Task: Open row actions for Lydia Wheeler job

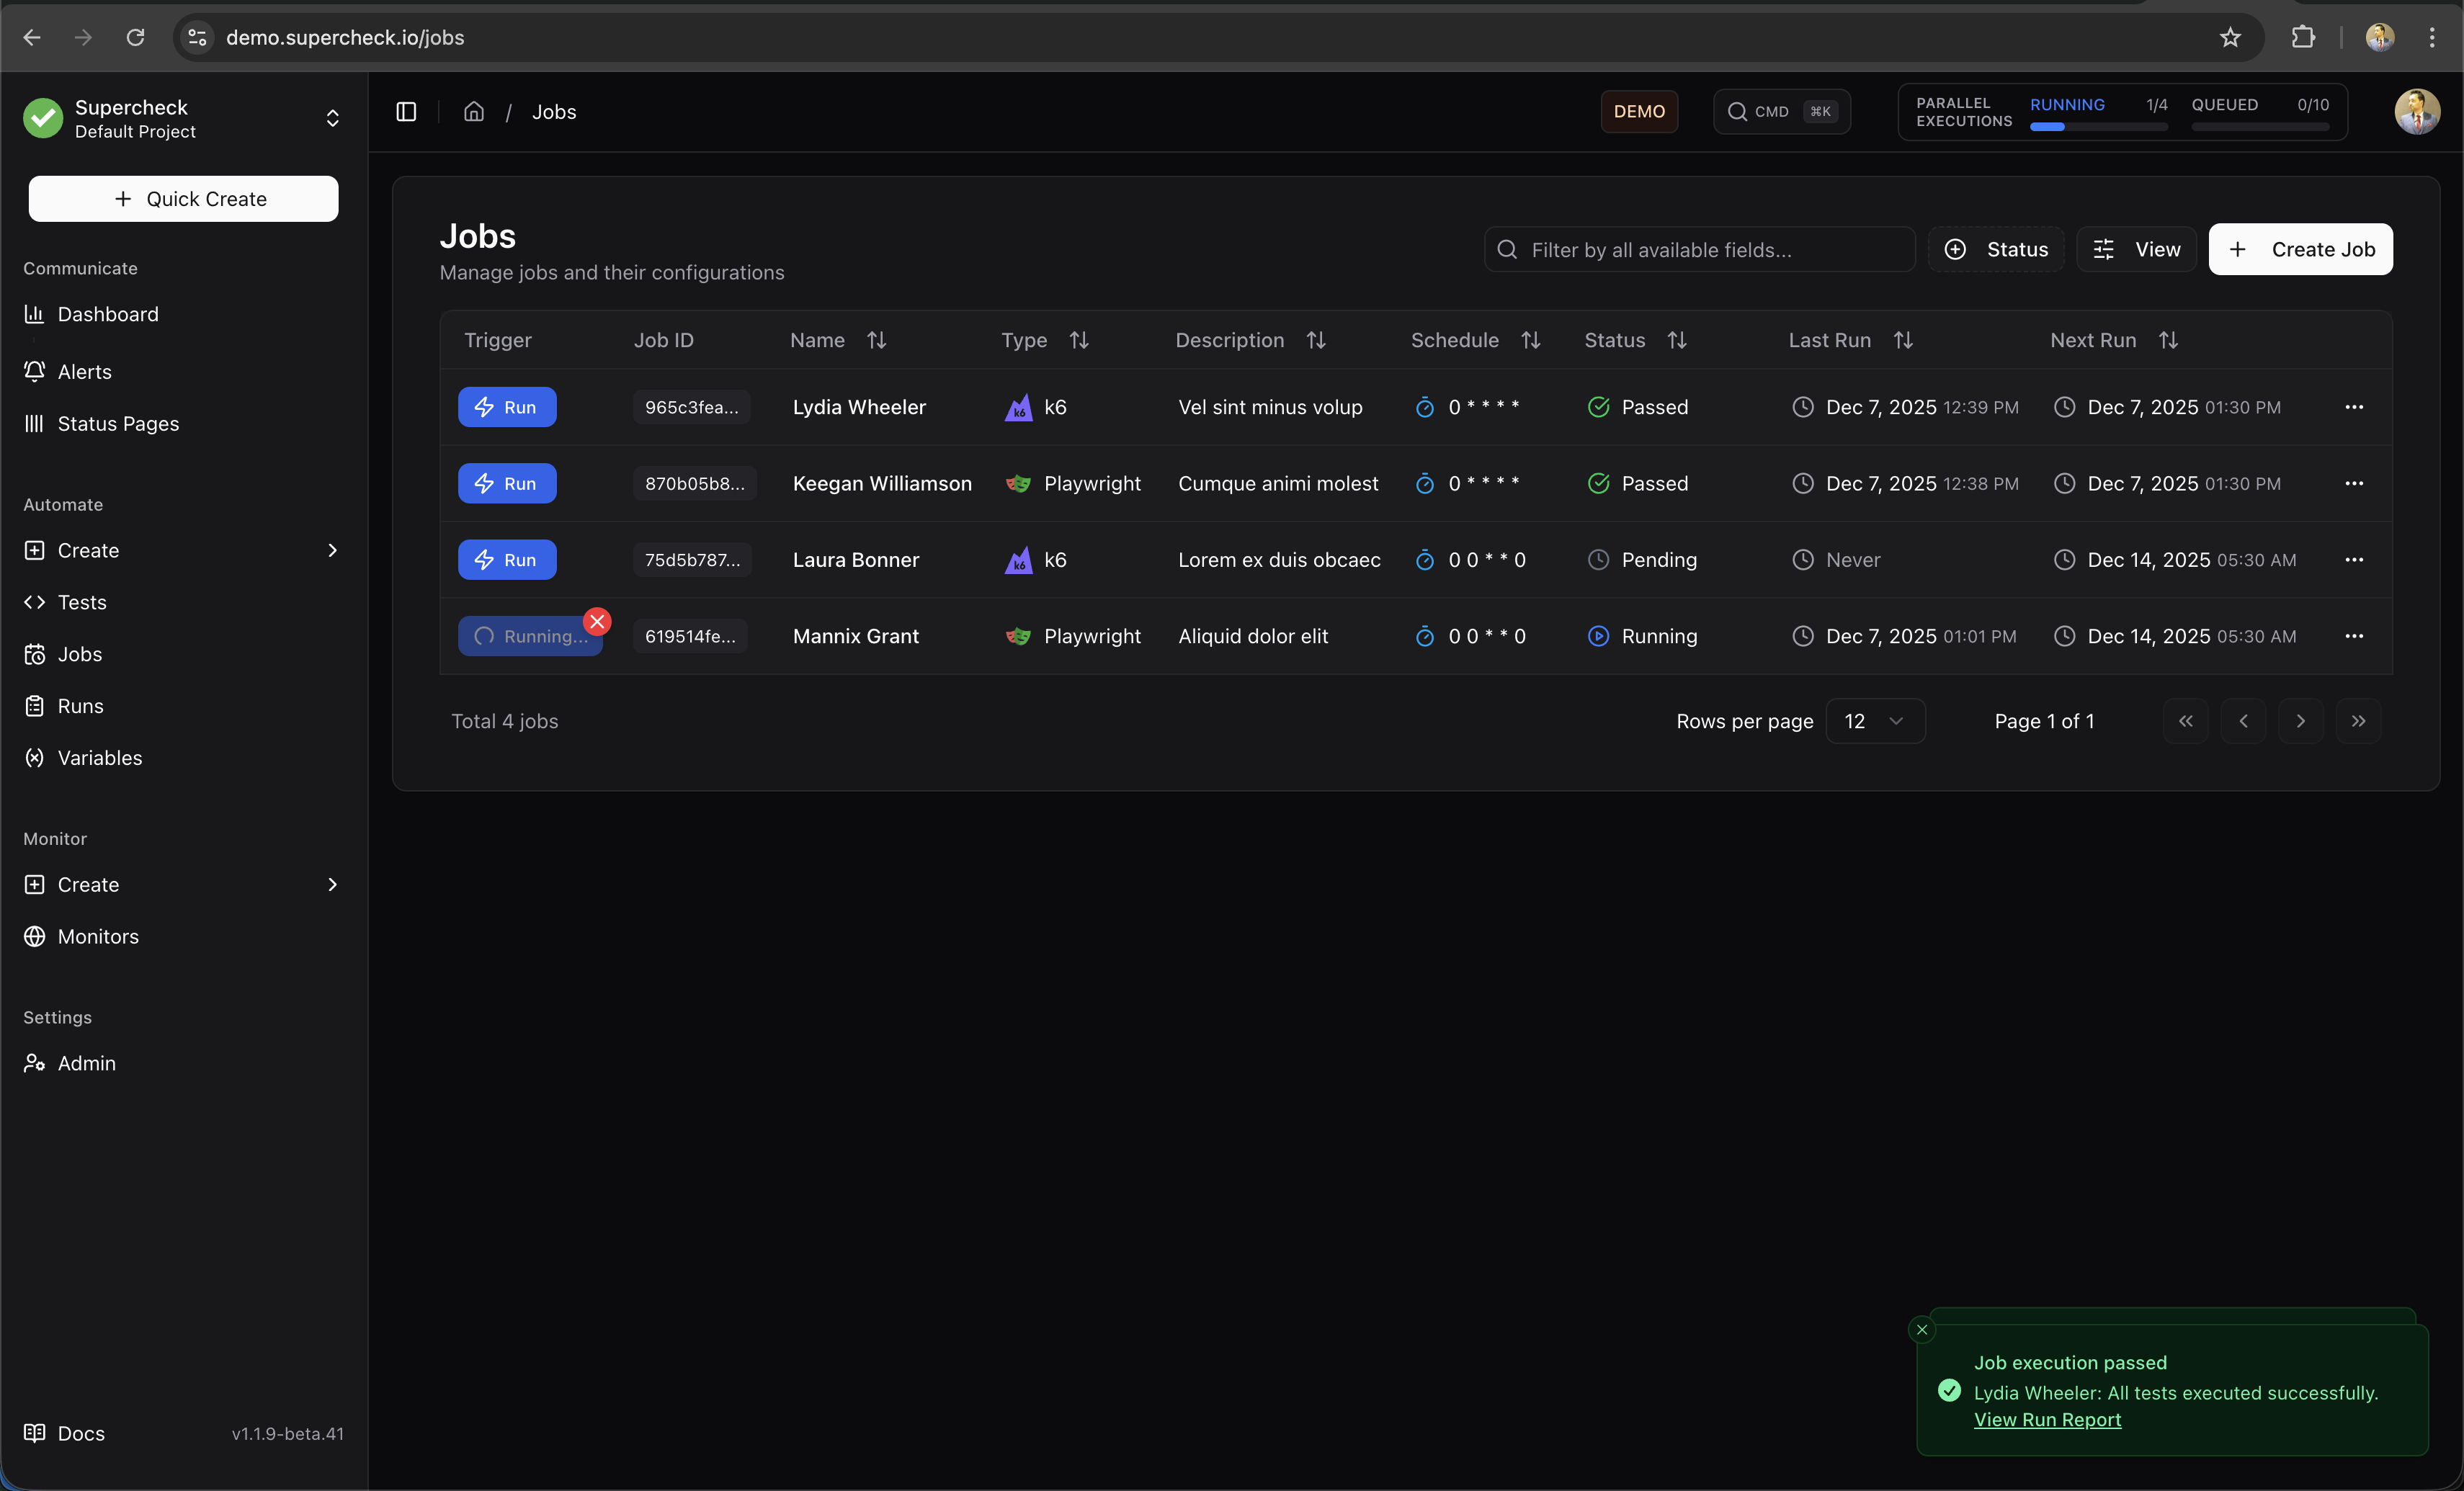Action: (x=2354, y=407)
